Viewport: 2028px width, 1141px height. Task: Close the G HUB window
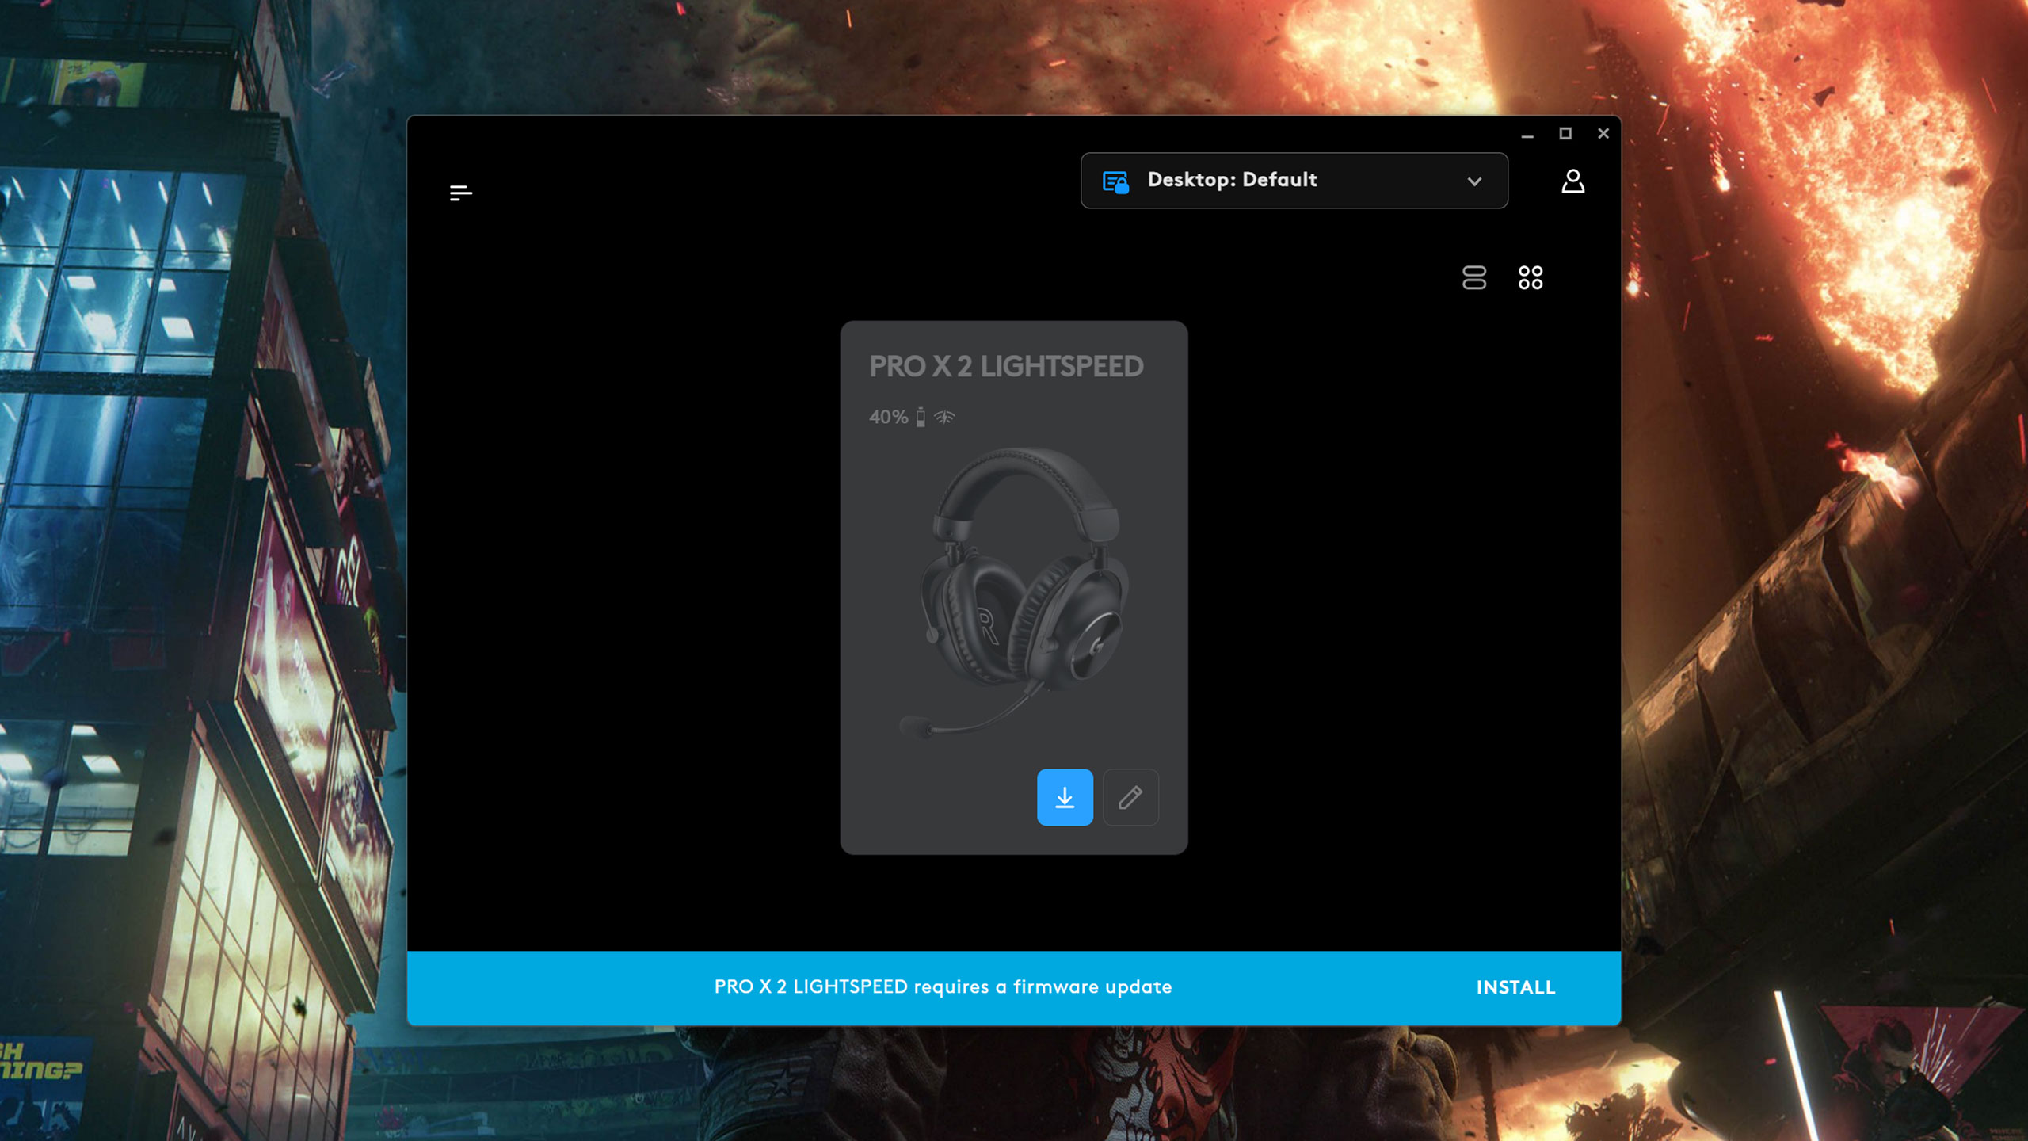coord(1603,134)
